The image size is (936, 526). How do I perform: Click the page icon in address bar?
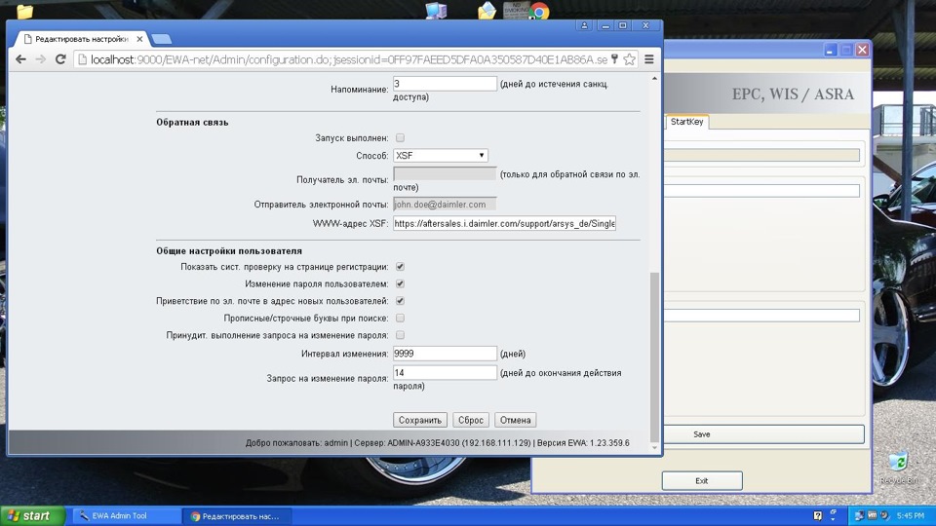point(82,59)
